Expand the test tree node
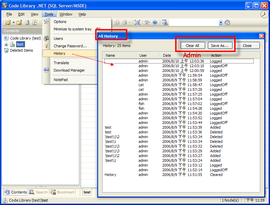The image size is (270, 205). click(6, 45)
